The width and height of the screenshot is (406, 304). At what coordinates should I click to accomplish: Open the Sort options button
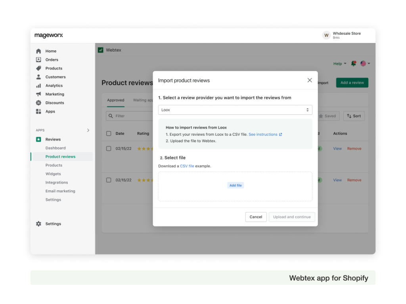click(x=354, y=116)
